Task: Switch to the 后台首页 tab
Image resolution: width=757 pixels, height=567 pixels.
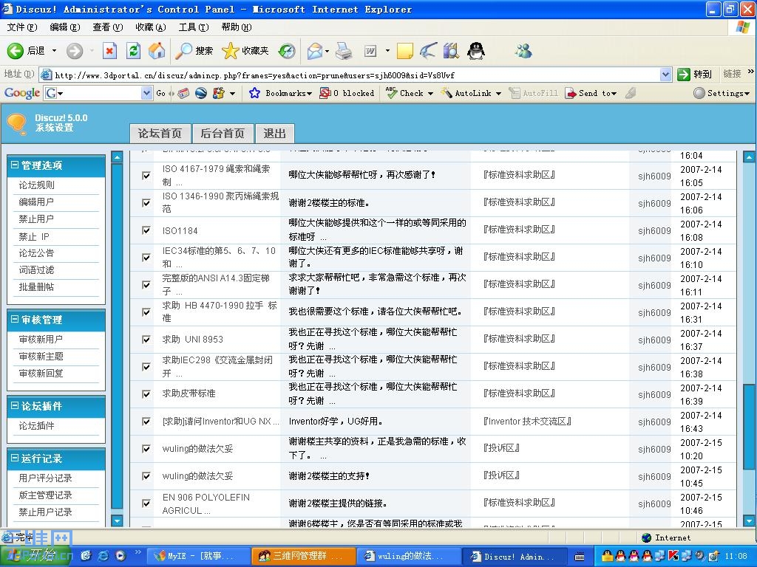Action: tap(223, 134)
